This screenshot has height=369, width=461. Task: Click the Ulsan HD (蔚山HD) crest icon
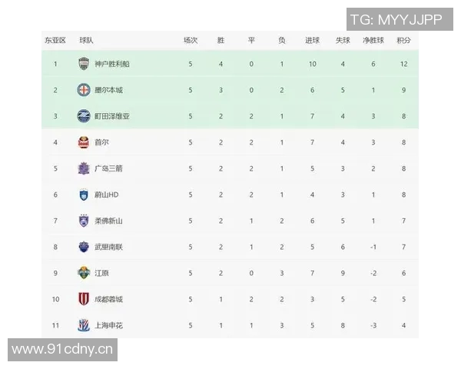tap(84, 194)
